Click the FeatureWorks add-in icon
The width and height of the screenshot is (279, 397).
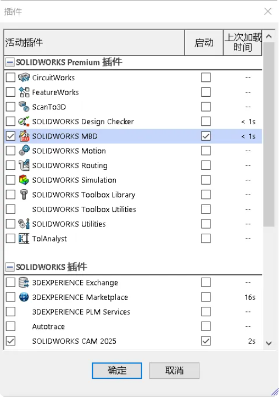tap(24, 92)
